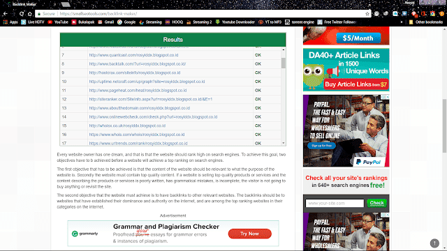Click the Grammarly Try Now button
Screen dimensions: 447x251
250,234
